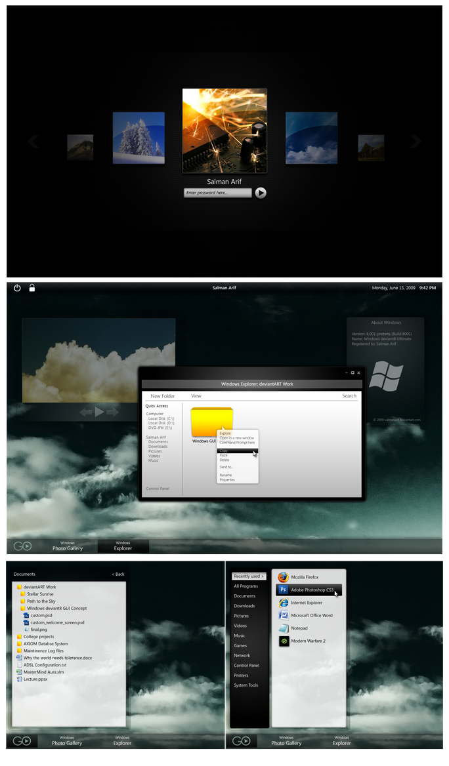Click the Excel icon beside MasterMind Aura.xlm
Screen dimensions: 449x766
pos(20,672)
